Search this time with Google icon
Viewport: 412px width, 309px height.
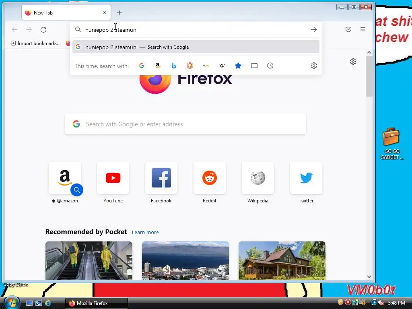[142, 66]
